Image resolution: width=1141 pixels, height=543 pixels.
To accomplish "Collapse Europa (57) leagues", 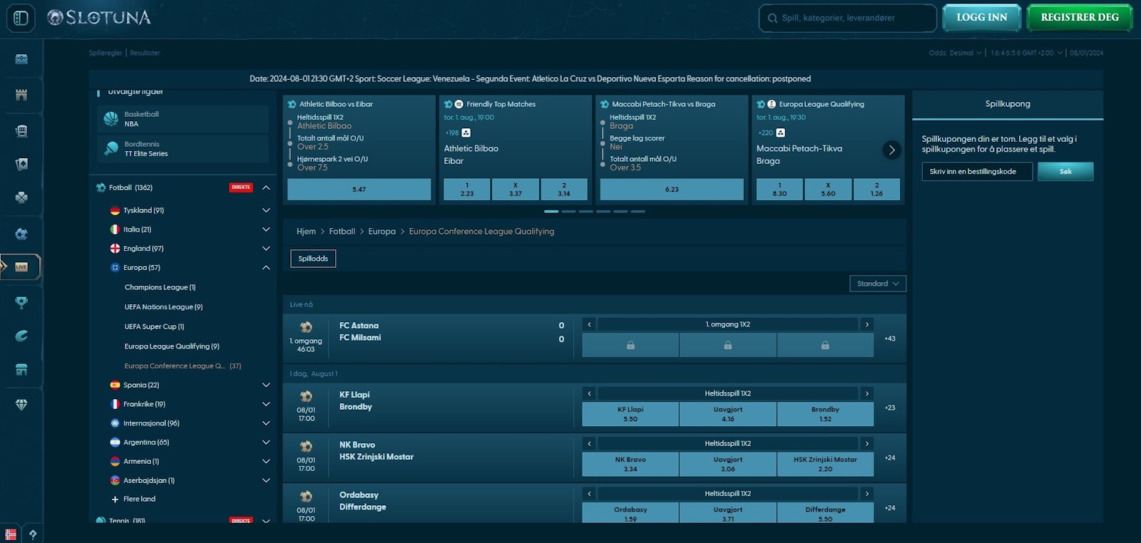I will (x=266, y=268).
